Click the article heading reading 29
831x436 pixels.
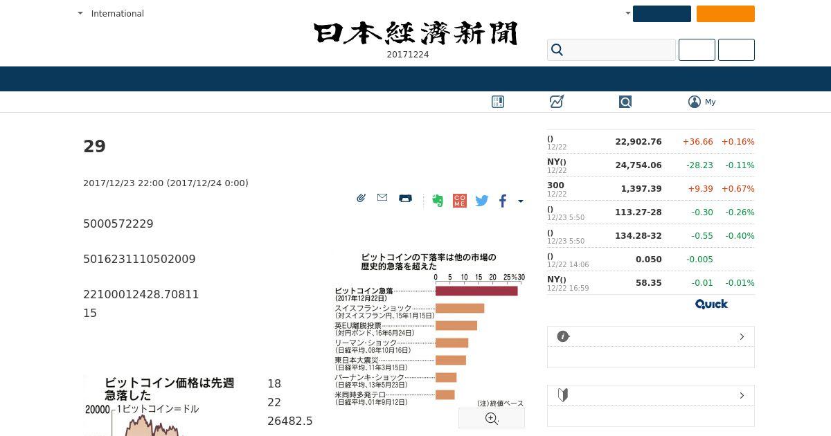94,147
